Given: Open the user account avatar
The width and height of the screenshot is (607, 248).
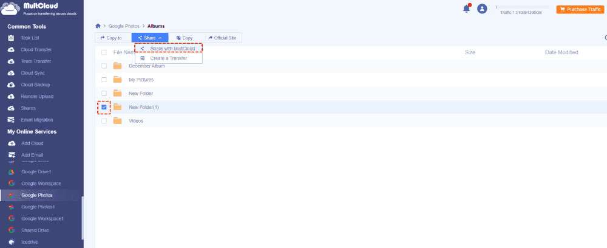Looking at the screenshot, I should point(482,9).
